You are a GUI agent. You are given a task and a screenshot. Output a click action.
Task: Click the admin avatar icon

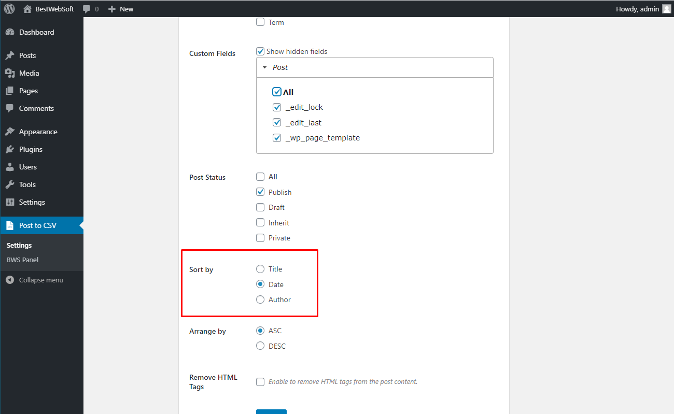666,9
